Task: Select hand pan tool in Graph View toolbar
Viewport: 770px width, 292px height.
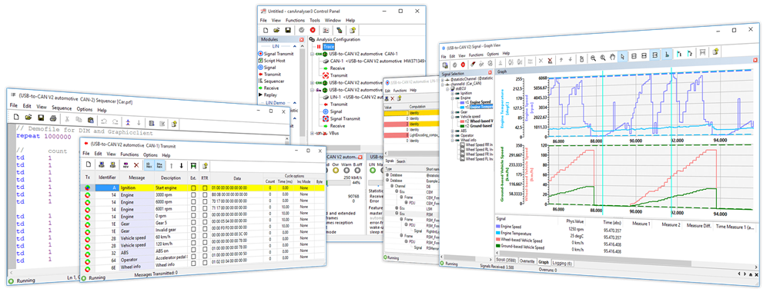Action: 612,58
